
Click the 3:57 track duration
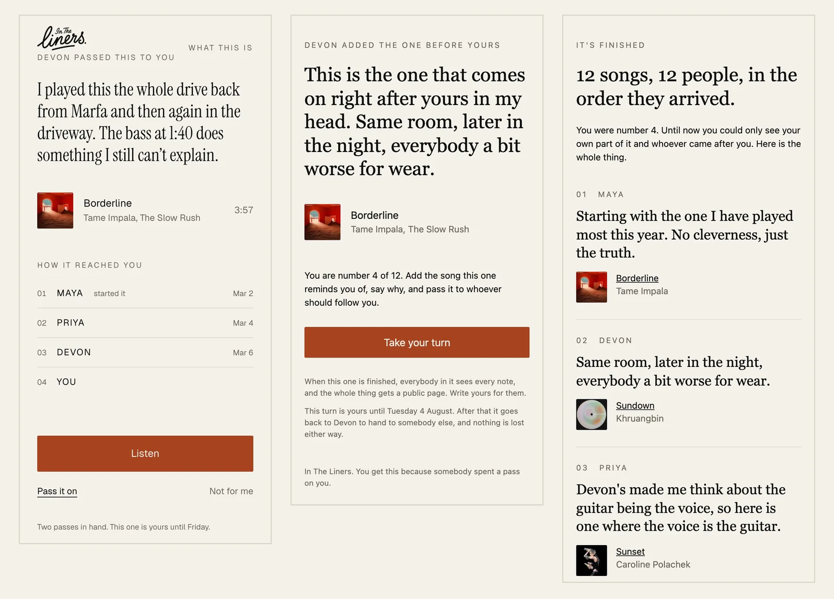[244, 210]
